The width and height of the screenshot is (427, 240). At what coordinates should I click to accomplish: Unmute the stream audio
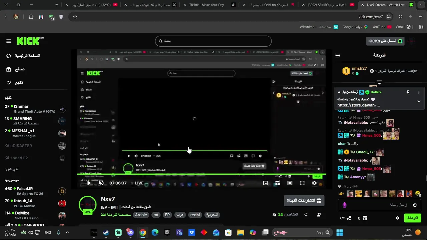101,183
